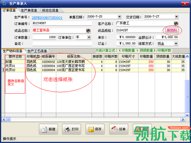Select the 生产物料信息 tab

pyautogui.click(x=12, y=51)
